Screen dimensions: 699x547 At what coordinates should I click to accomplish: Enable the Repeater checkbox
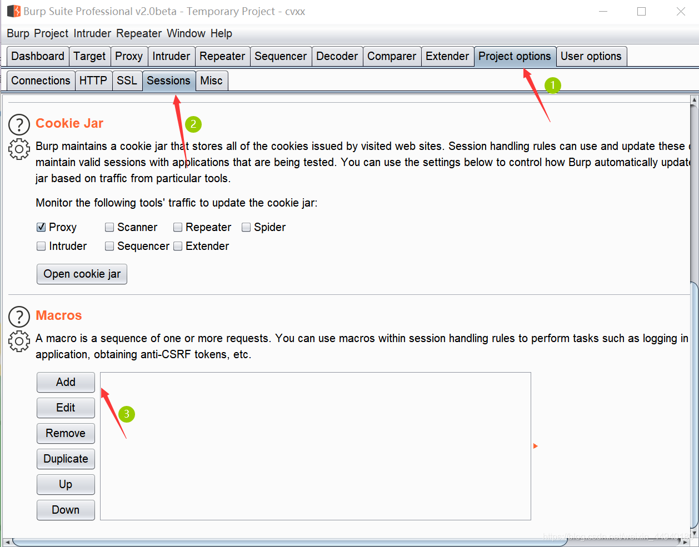coord(178,227)
